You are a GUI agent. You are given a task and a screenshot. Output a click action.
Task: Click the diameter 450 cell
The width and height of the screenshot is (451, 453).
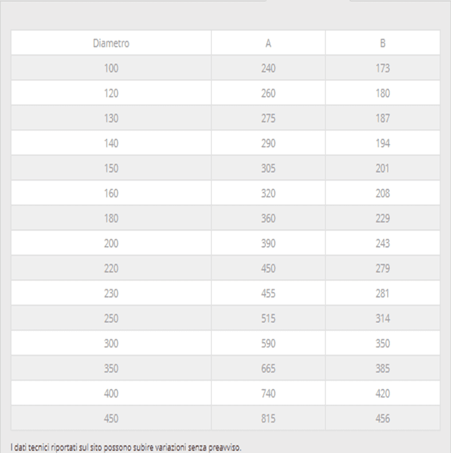tap(111, 419)
